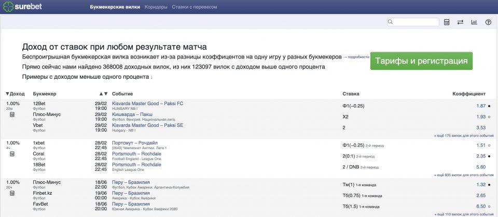Click into the search field
Image resolution: width=498 pixels, height=217 pixels.
(416, 22)
